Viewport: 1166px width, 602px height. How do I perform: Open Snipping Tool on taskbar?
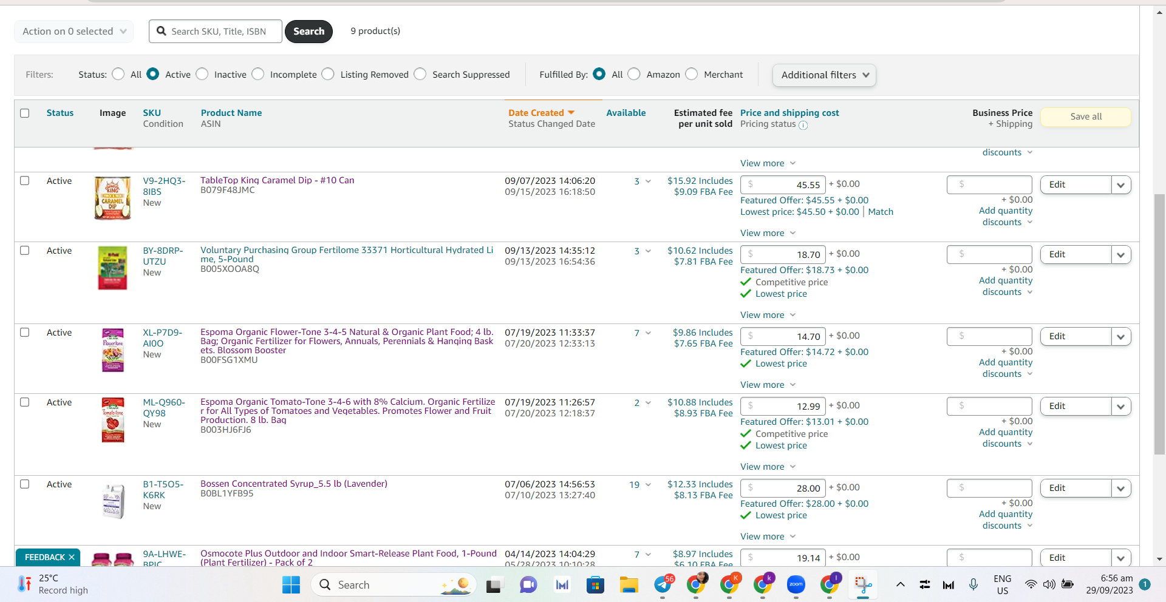(x=863, y=585)
